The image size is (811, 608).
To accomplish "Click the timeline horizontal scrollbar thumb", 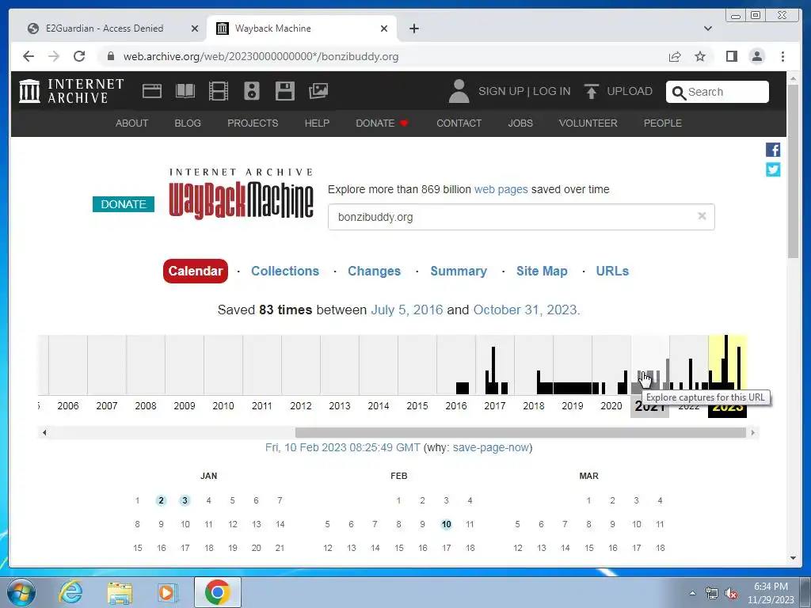I will click(520, 432).
